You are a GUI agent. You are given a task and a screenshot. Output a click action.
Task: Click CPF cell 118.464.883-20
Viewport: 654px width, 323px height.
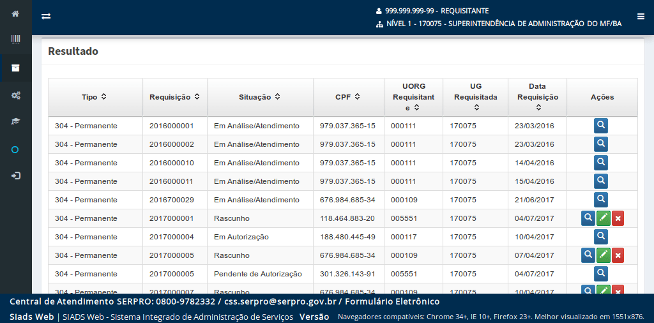point(348,218)
